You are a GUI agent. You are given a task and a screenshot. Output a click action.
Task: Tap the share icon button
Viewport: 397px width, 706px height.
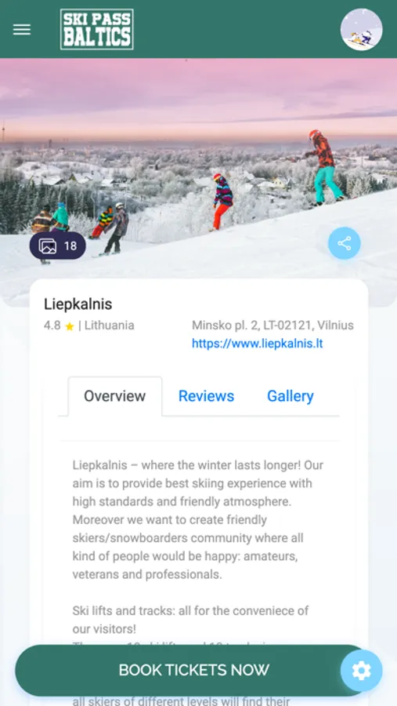345,244
